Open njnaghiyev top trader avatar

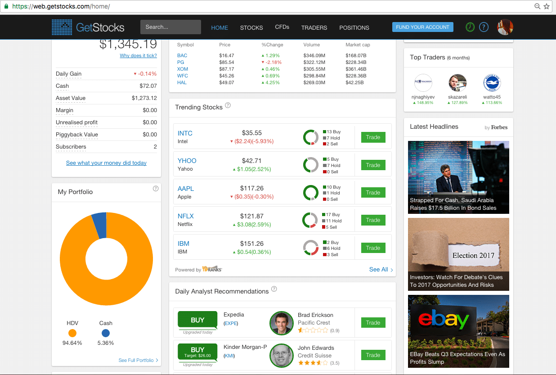(x=422, y=83)
